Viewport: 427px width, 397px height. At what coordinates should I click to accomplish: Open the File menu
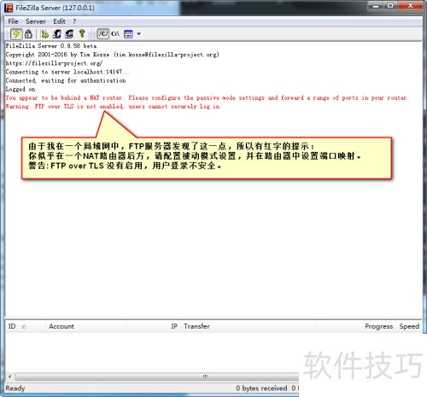tap(13, 21)
